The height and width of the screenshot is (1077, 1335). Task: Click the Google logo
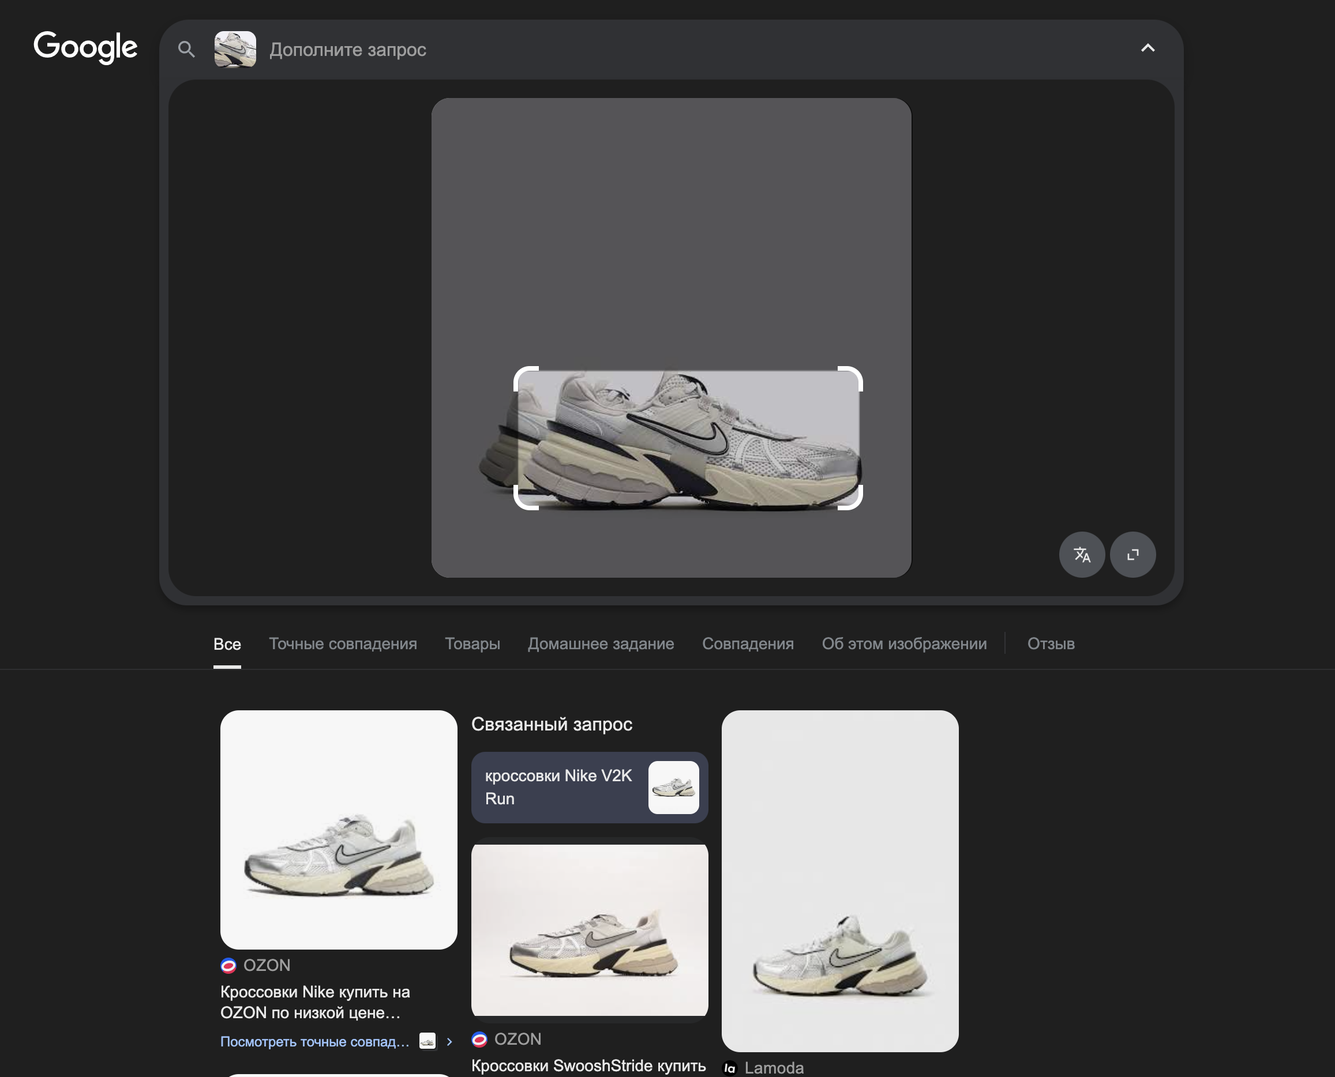pos(85,47)
